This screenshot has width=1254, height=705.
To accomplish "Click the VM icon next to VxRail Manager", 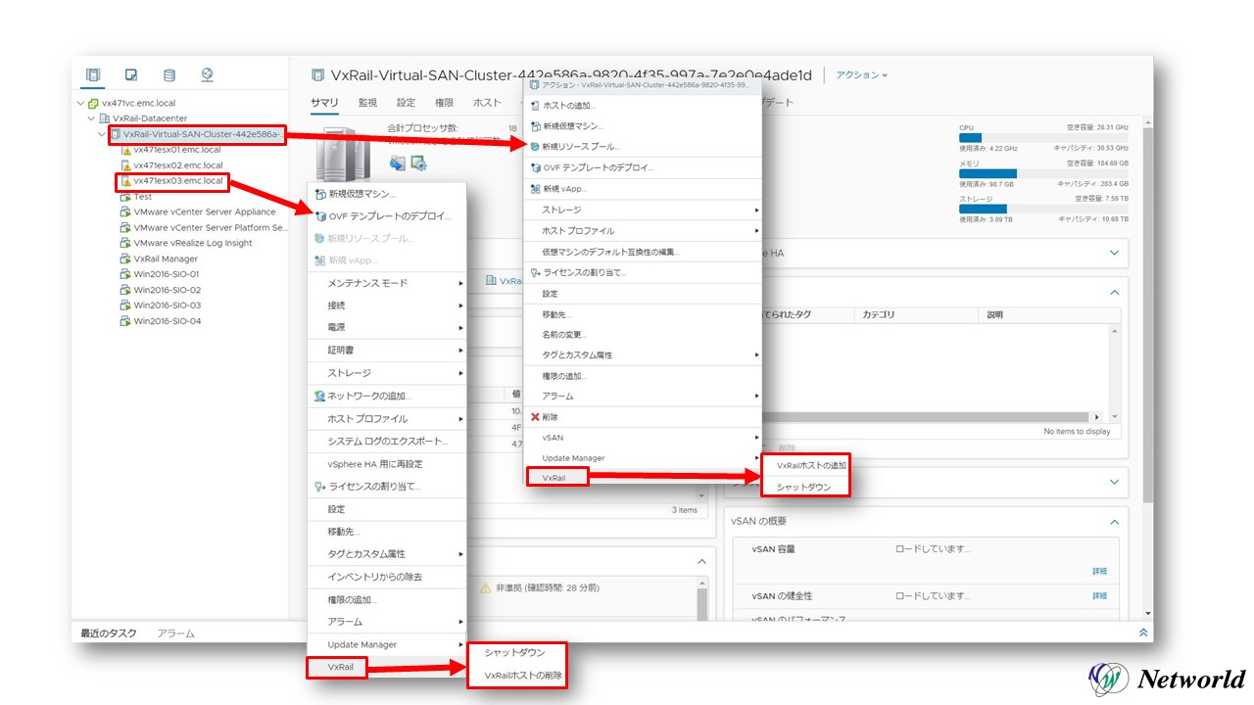I will pyautogui.click(x=125, y=258).
